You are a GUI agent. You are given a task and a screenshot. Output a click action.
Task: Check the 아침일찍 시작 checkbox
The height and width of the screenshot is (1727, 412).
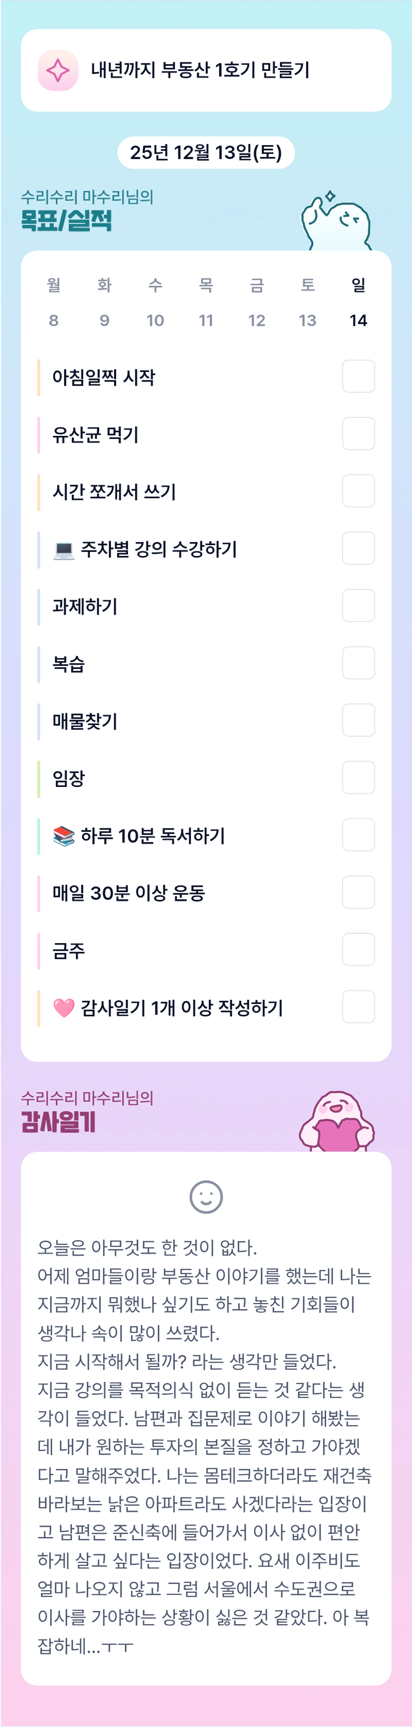click(x=358, y=377)
